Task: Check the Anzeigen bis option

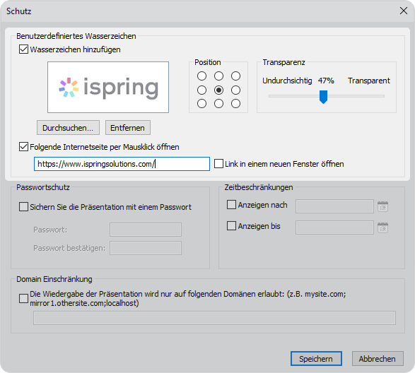Action: tap(231, 225)
